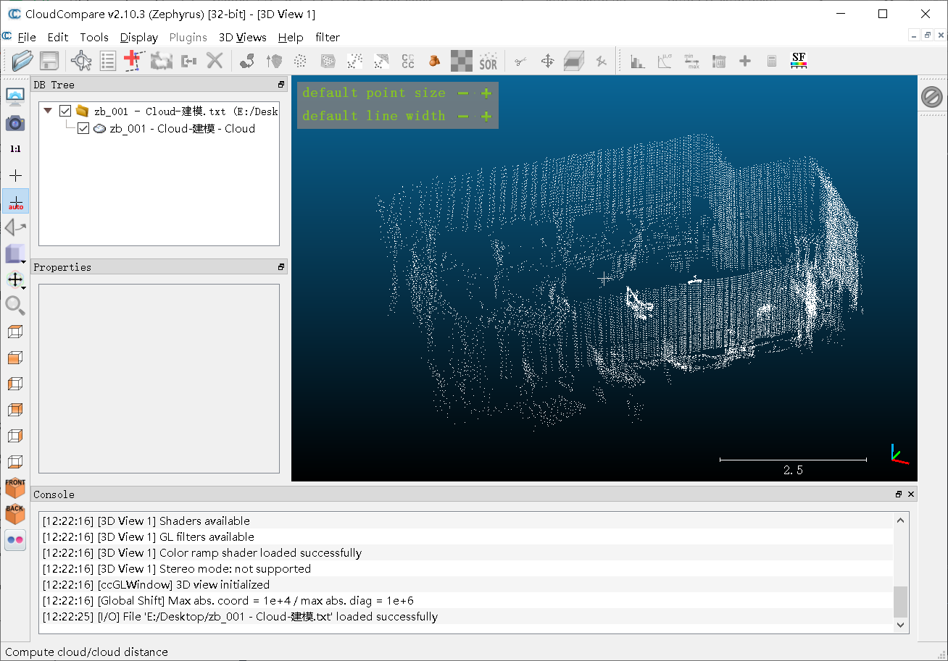Open the Point list picking tool
The width and height of the screenshot is (948, 661).
(108, 61)
